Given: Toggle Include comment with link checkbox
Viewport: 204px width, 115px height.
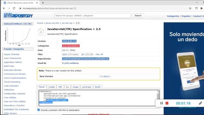Looking at the screenshot, I should (39, 110).
